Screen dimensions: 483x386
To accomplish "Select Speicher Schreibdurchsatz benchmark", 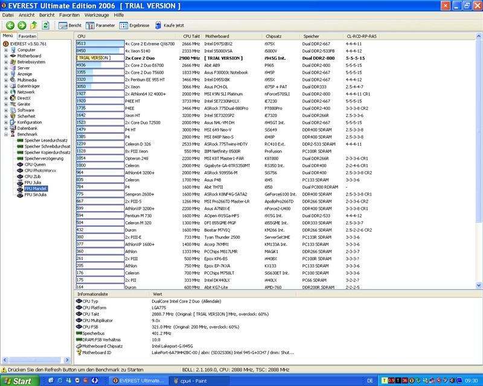I will coord(48,147).
